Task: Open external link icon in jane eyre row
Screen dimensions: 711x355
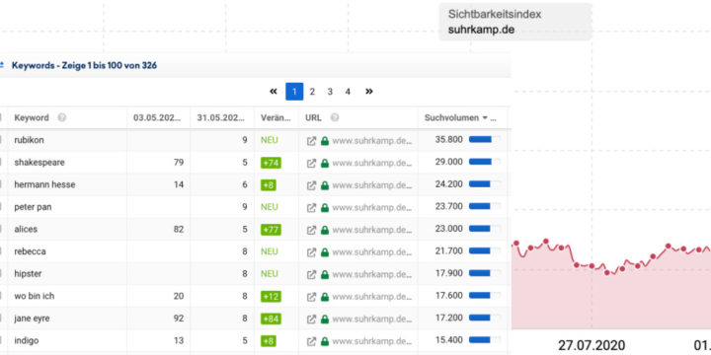Action: (311, 319)
